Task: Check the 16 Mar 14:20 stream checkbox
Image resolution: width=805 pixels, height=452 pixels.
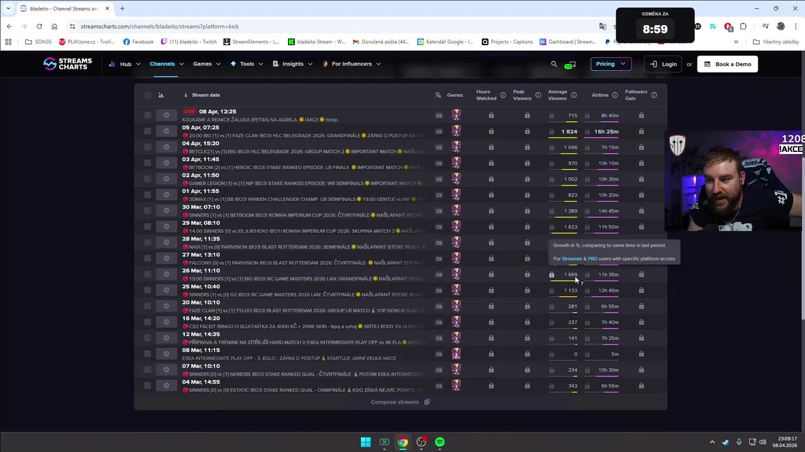Action: (x=147, y=322)
